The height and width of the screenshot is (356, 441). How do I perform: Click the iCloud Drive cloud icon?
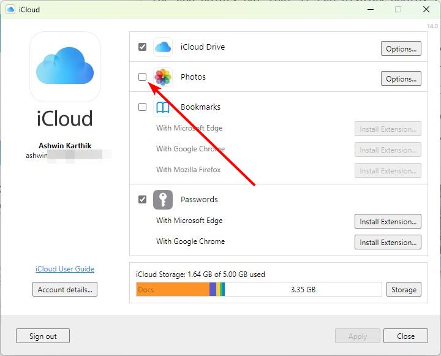point(163,47)
